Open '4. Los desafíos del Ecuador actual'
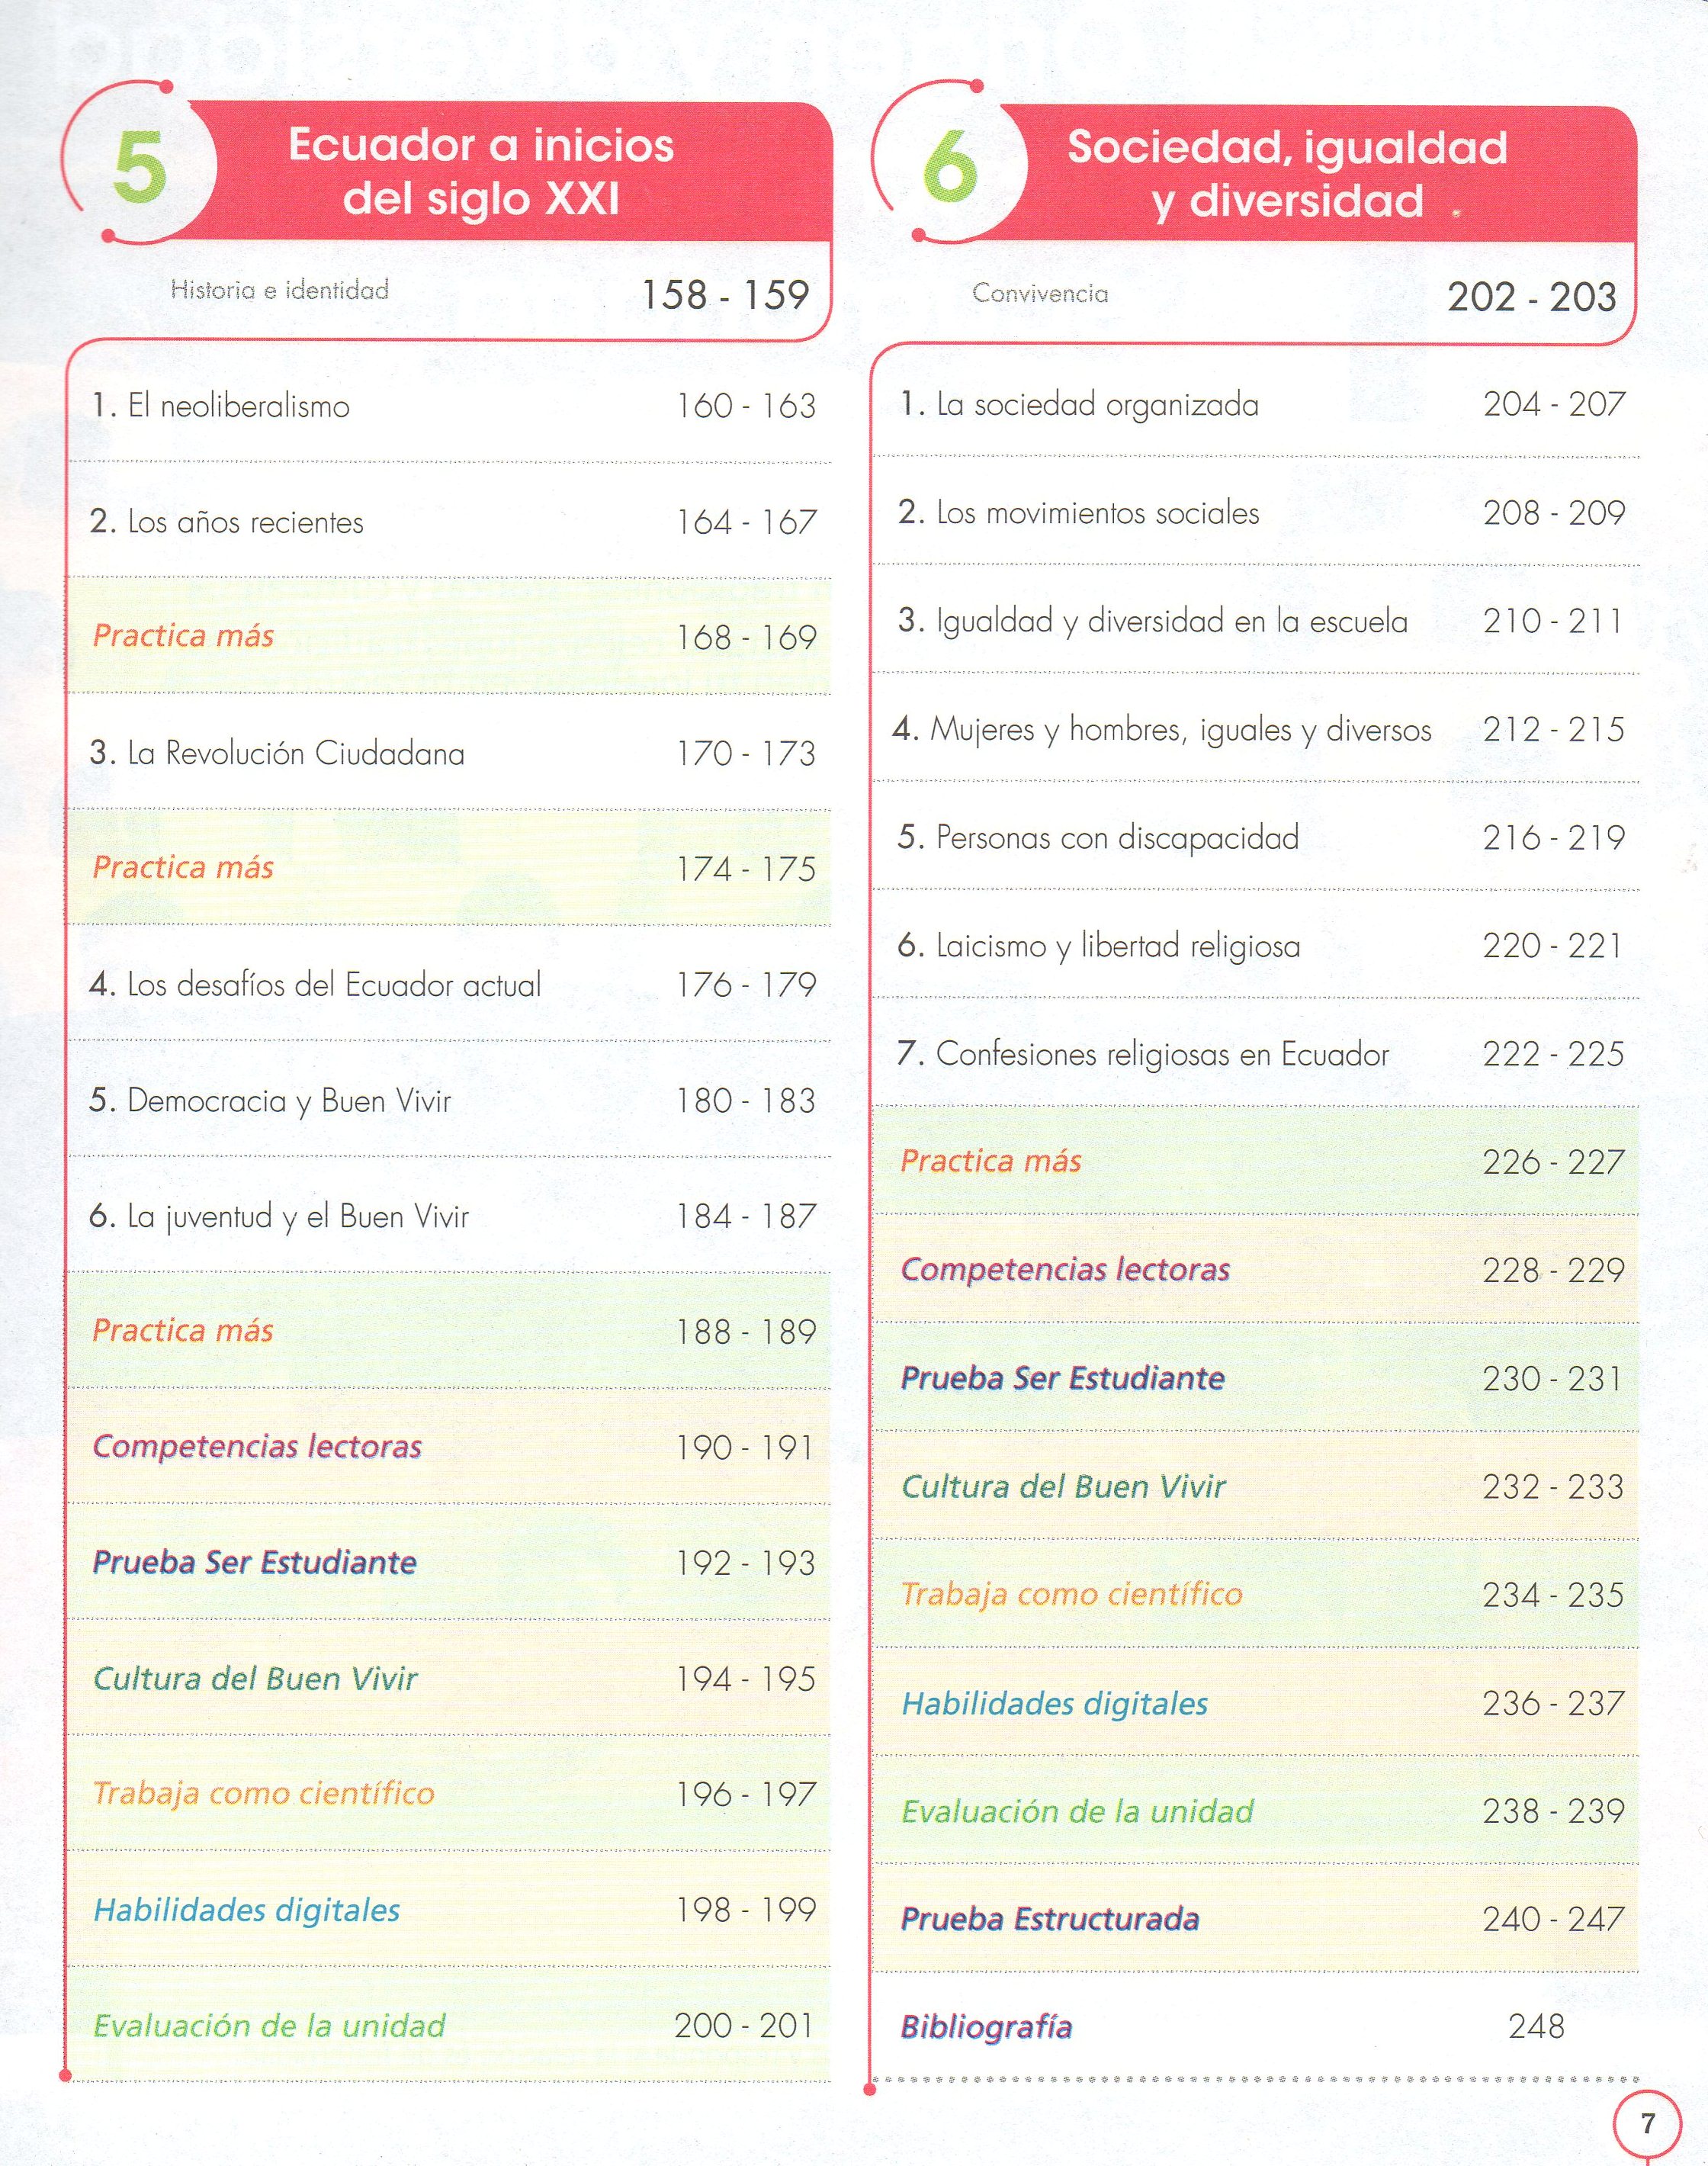 pyautogui.click(x=315, y=985)
